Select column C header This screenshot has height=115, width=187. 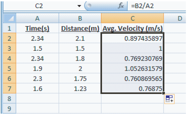click(x=132, y=18)
